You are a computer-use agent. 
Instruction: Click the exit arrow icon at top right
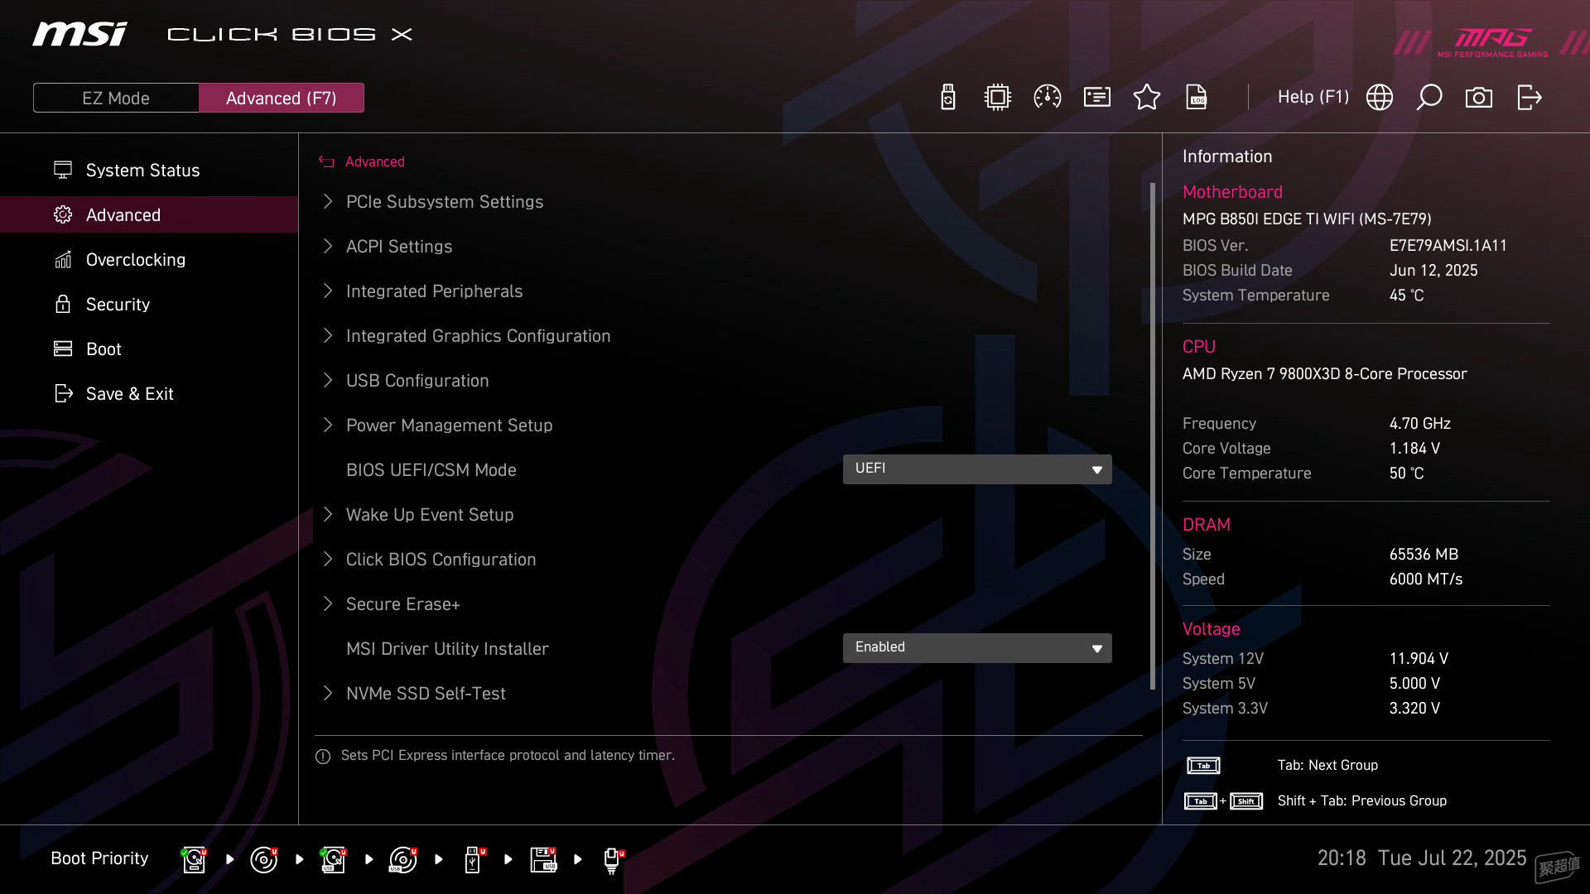1530,98
